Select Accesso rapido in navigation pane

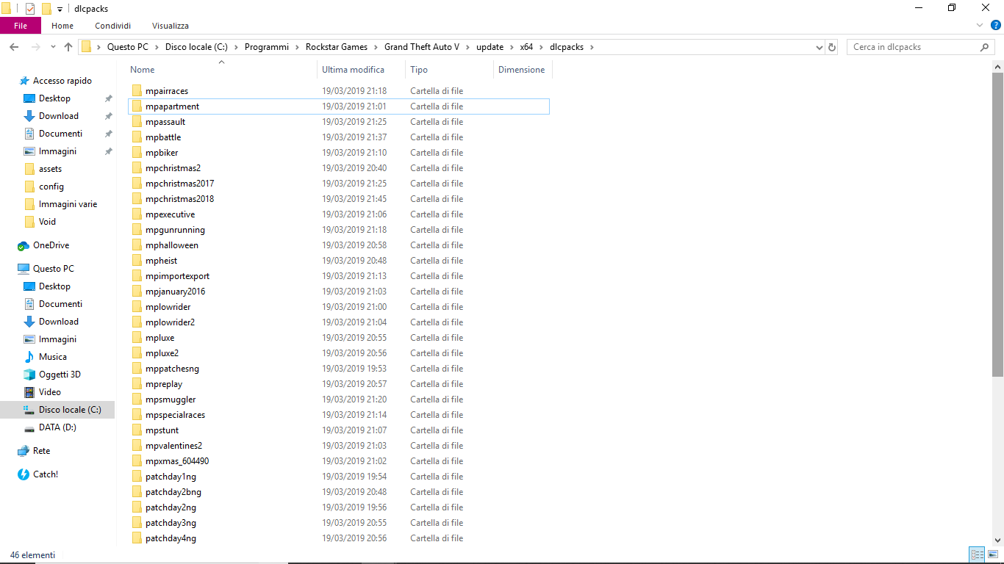click(x=62, y=81)
